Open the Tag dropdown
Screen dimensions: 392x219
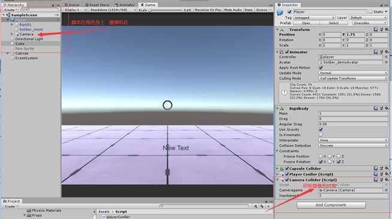314,18
